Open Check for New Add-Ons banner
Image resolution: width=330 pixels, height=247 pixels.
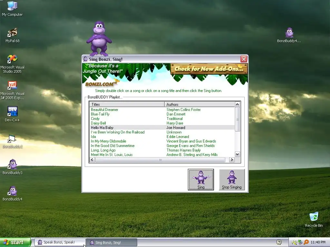pos(209,69)
